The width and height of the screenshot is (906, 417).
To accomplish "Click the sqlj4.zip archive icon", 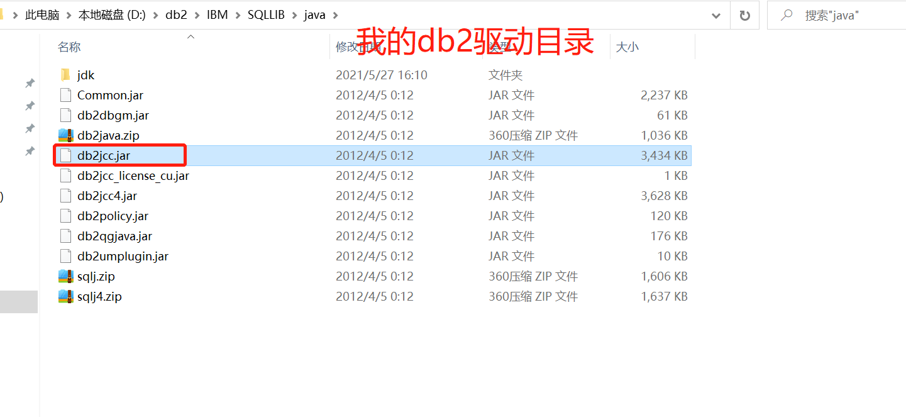I will point(65,296).
